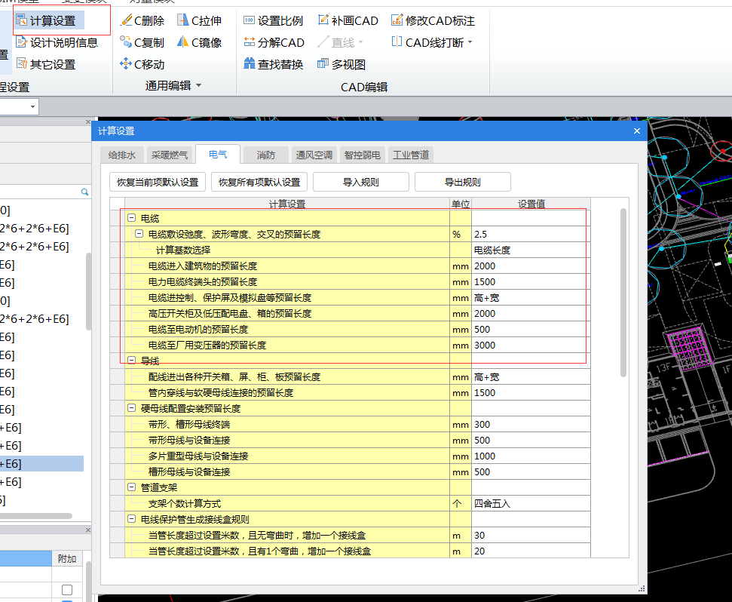
Task: Edit the 2.5 percent value cell
Action: click(x=531, y=234)
